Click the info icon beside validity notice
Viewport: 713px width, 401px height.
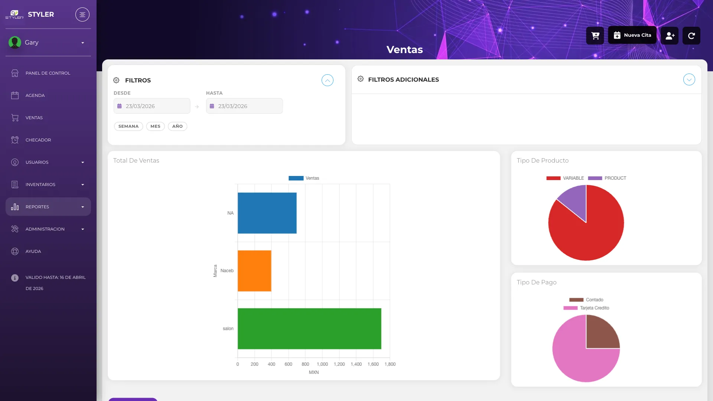tap(15, 278)
